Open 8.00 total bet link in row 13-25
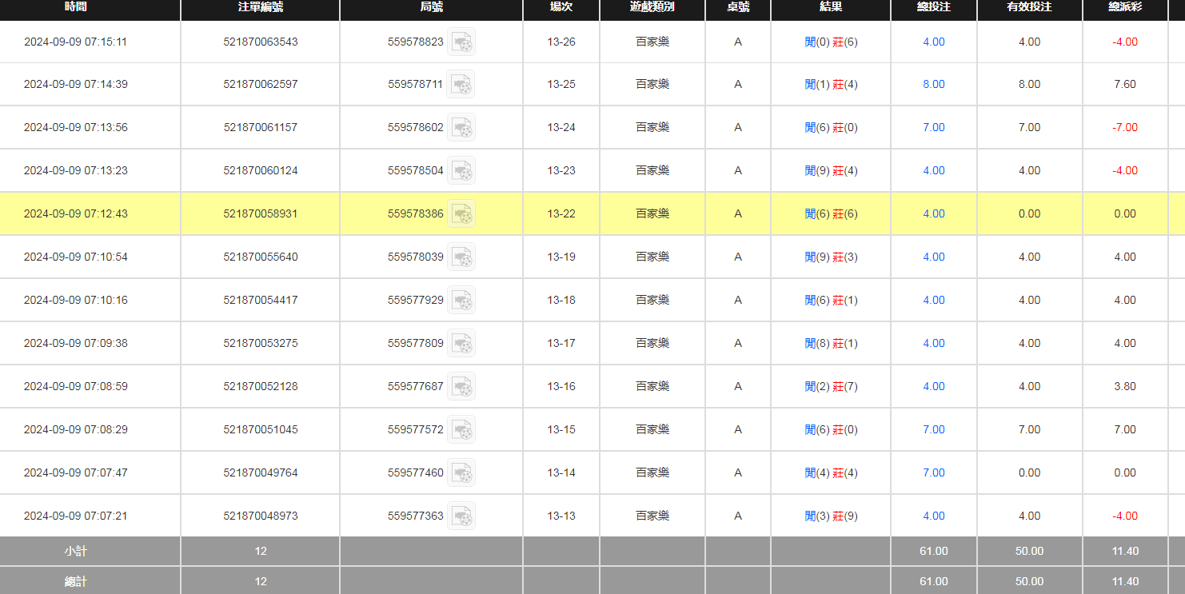Screen dimensions: 1185x594 [933, 84]
